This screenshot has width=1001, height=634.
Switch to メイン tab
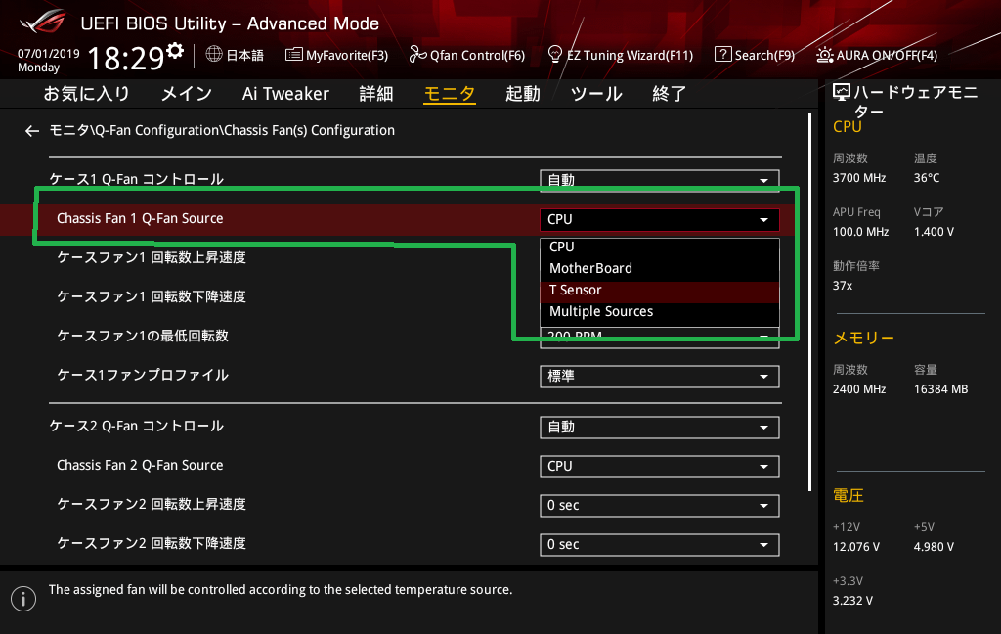(187, 94)
